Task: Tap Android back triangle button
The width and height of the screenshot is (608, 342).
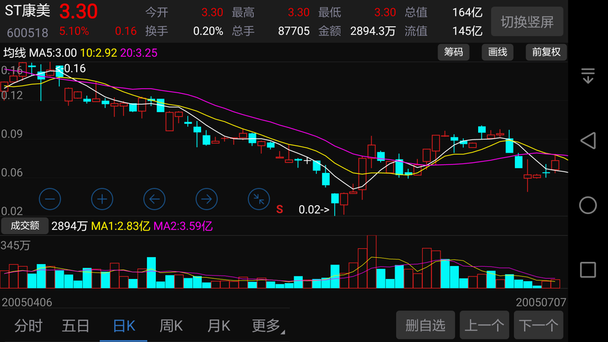Action: pos(588,140)
